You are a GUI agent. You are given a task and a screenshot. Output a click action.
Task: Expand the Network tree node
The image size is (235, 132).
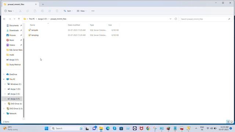pyautogui.click(x=4, y=114)
